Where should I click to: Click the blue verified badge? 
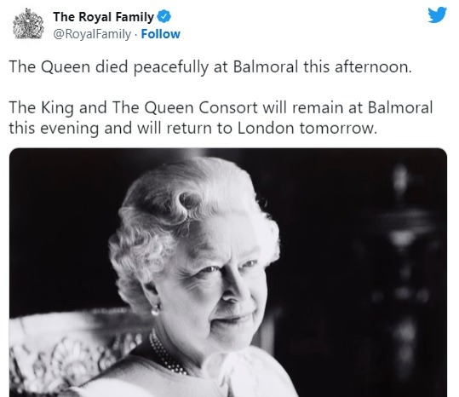164,16
